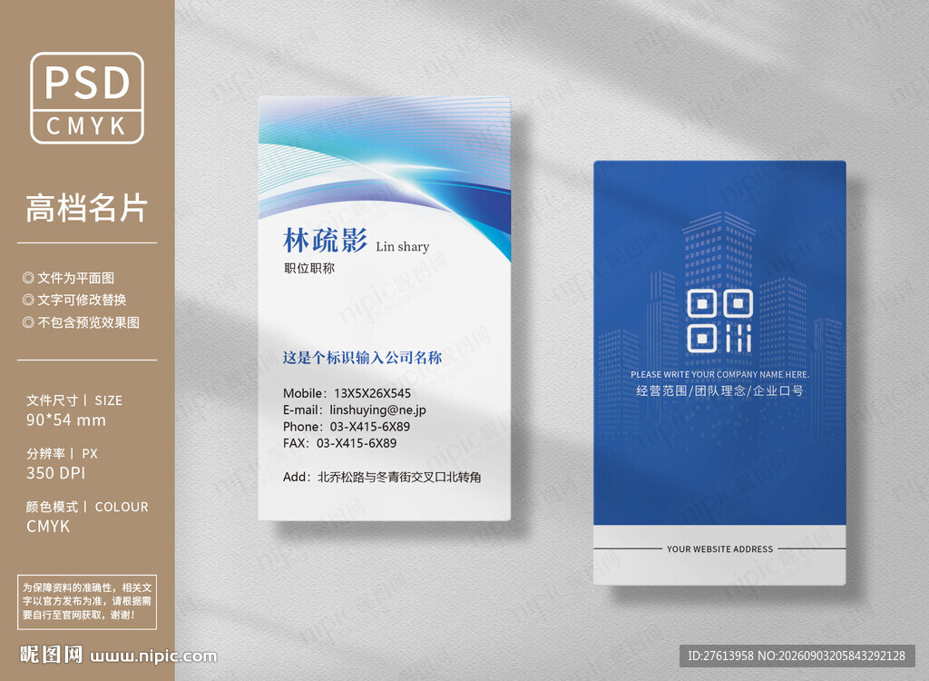Click the value 90*54 mm
The image size is (929, 681).
(x=65, y=420)
